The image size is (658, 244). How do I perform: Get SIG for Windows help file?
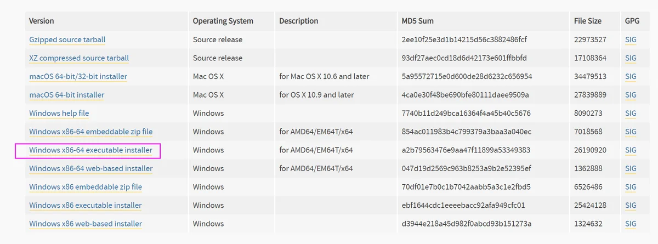[631, 114]
